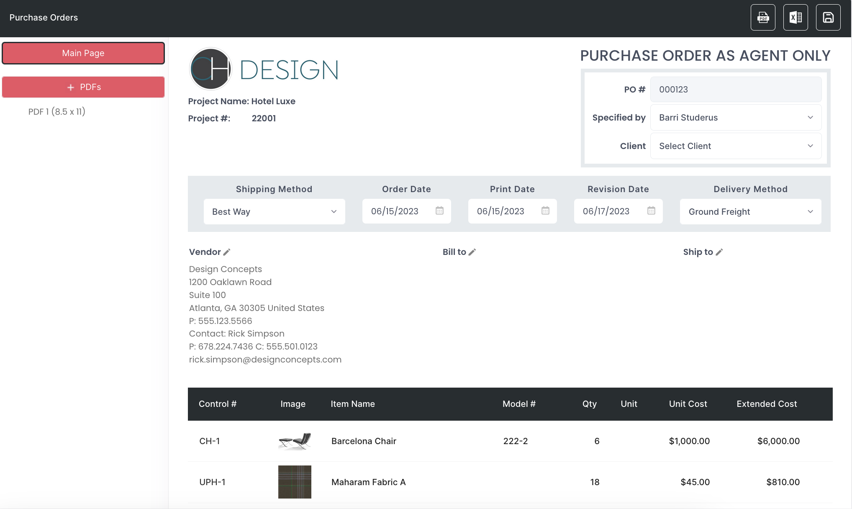Edit the Vendor details with the pencil

[x=227, y=252]
